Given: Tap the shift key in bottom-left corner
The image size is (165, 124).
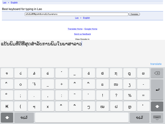Looking at the screenshot, I should tap(7, 117).
